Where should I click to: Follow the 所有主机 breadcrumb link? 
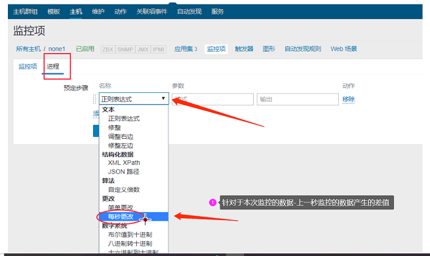[28, 49]
